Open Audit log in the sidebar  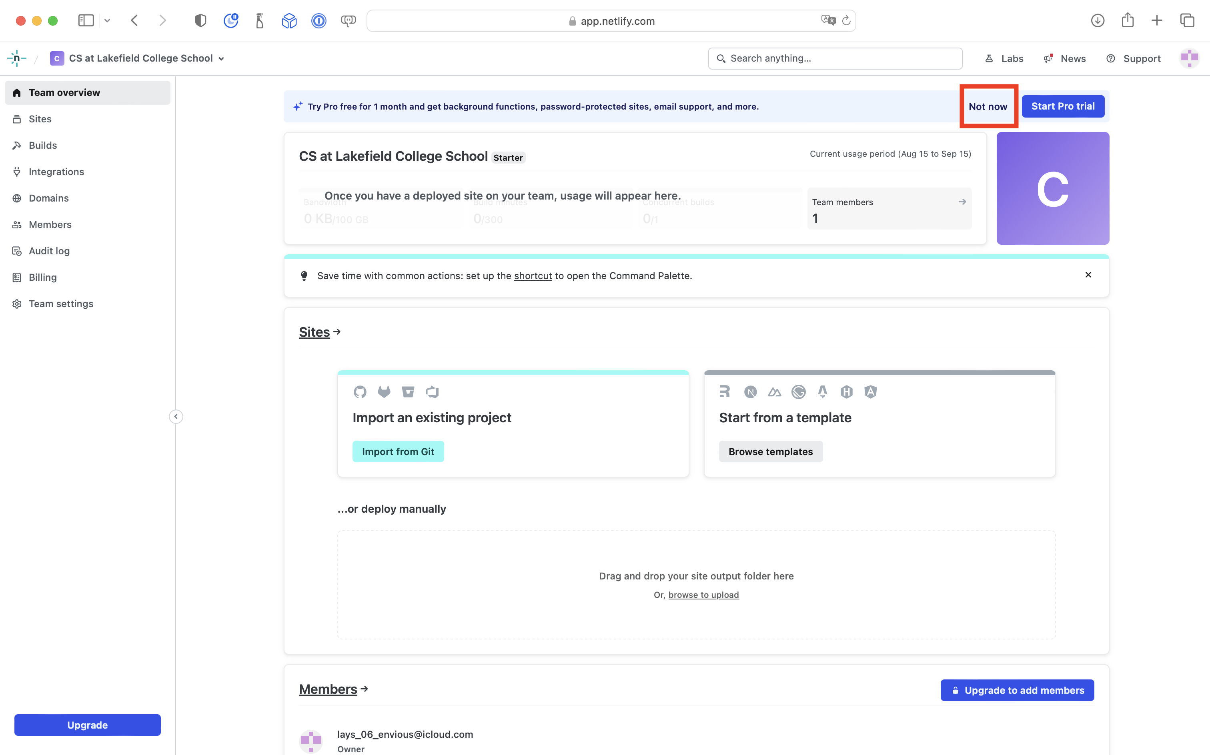(87, 251)
